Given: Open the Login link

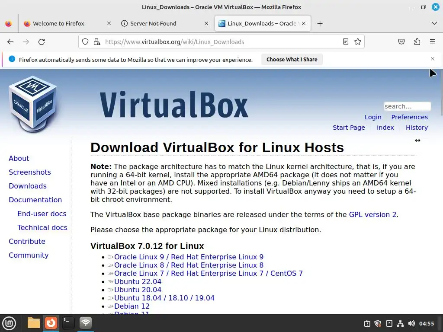Looking at the screenshot, I should coord(373,117).
